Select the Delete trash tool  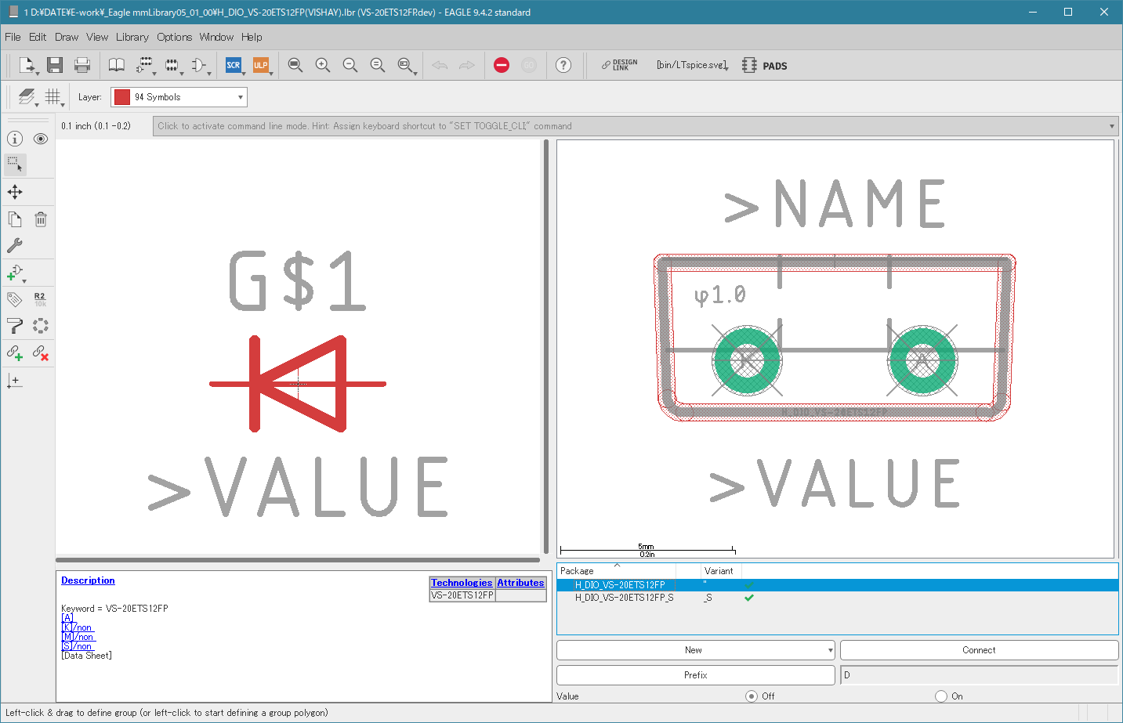[41, 219]
